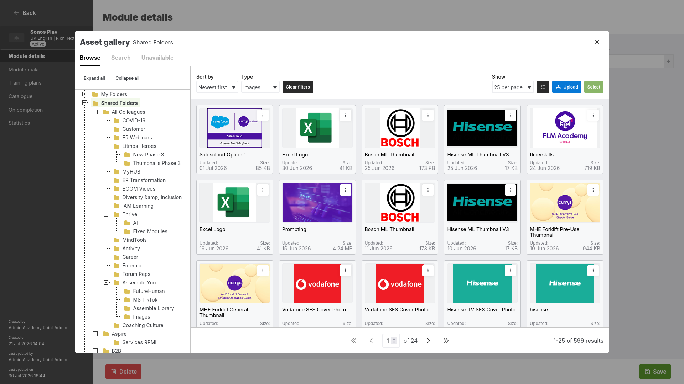
Task: Switch to the Search tab
Action: point(121,58)
